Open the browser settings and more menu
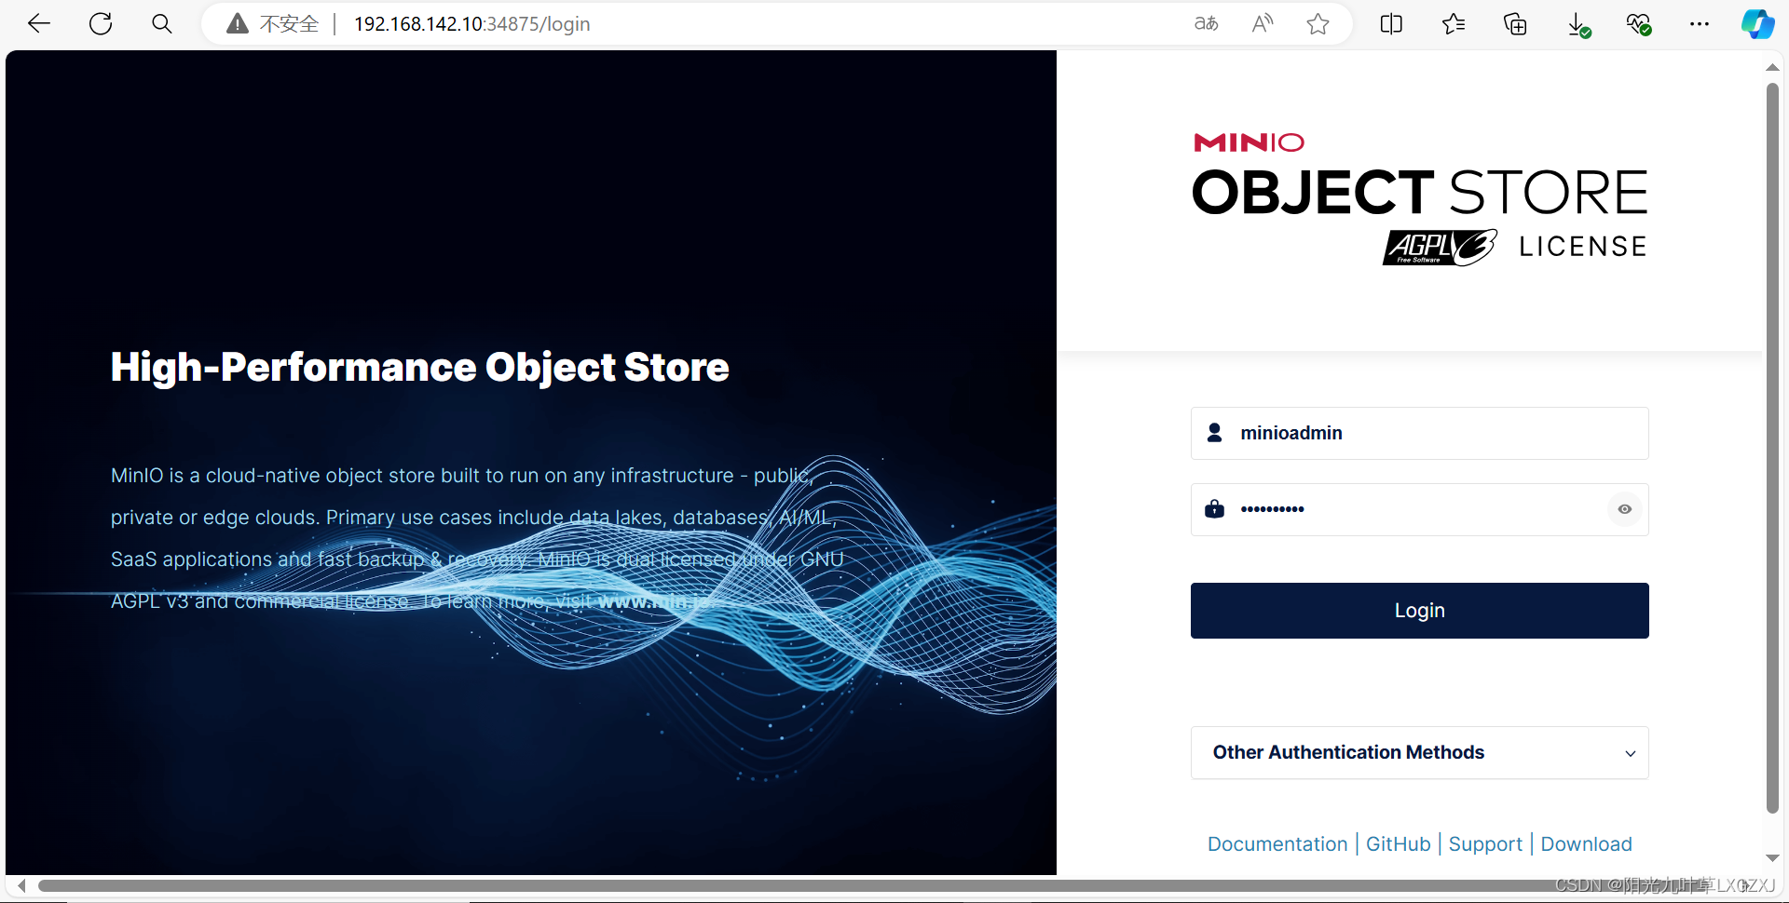Image resolution: width=1789 pixels, height=903 pixels. pos(1700,24)
